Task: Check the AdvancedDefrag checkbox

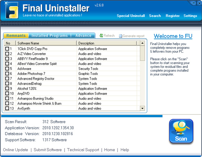Action: [x=7, y=84]
